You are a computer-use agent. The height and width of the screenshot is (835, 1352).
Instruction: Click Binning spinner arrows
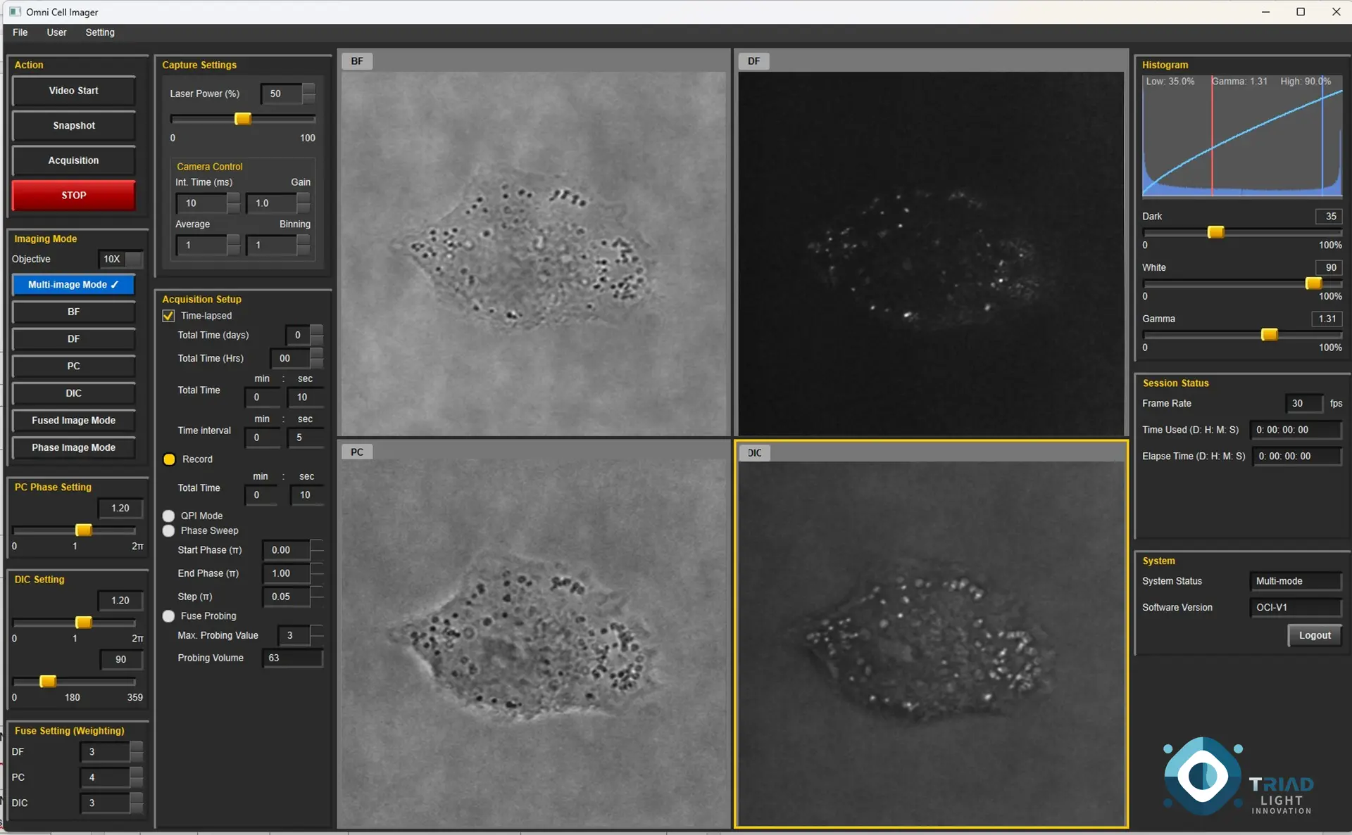(303, 246)
